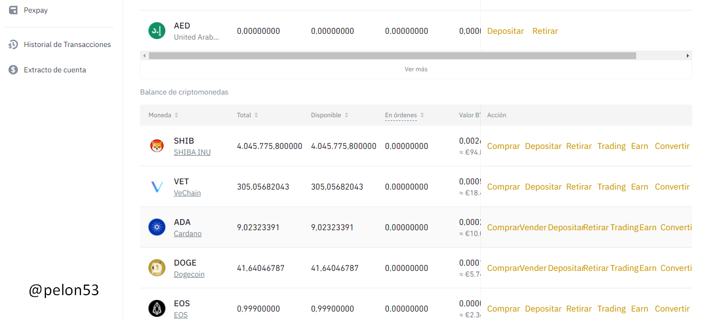Click Trading for ADA
The height and width of the screenshot is (320, 708).
tap(625, 228)
